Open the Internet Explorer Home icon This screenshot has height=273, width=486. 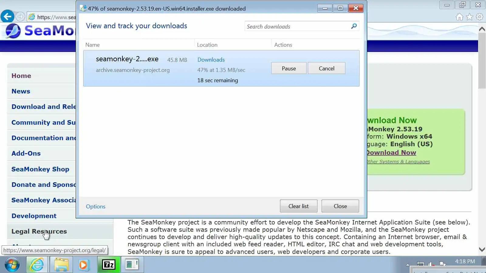459,17
